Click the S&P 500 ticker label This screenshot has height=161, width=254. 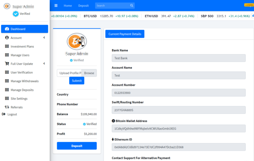tap(207, 16)
